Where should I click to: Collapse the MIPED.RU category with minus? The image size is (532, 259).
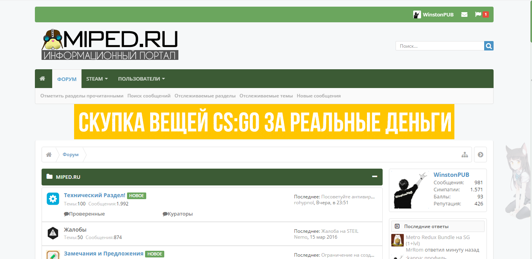point(375,176)
